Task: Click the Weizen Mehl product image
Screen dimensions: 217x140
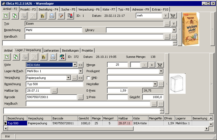Action: 192,29
